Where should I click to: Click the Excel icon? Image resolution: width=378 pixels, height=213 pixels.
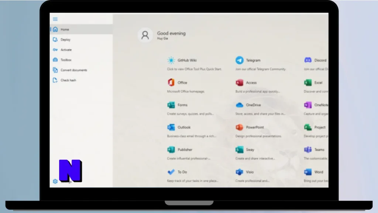[308, 82]
